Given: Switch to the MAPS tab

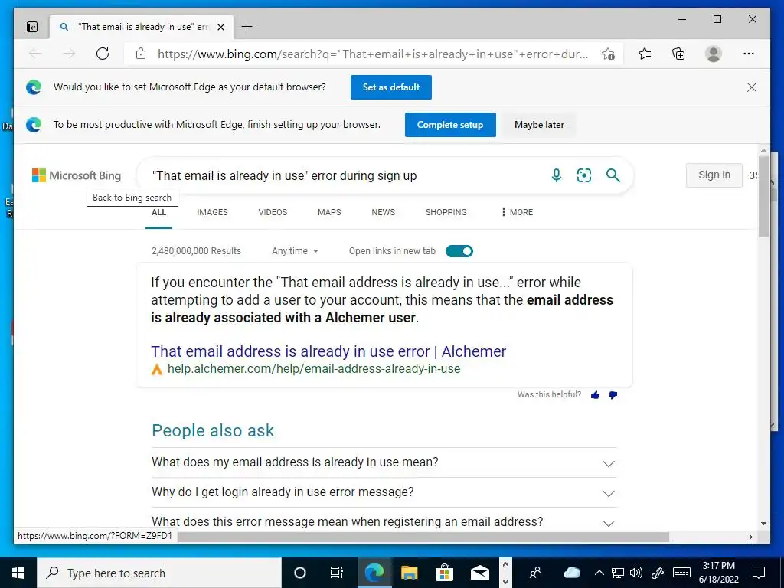Looking at the screenshot, I should [x=329, y=212].
